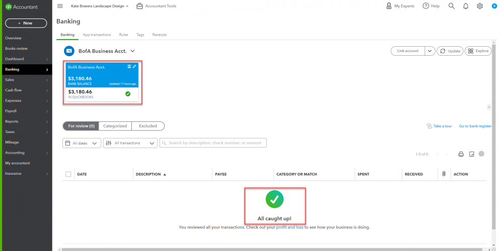Open client selector Kate Bowers Landscape Design
The image size is (501, 251).
100,6
